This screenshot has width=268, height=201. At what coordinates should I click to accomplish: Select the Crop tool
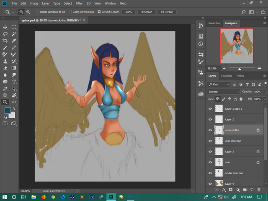pos(5,41)
